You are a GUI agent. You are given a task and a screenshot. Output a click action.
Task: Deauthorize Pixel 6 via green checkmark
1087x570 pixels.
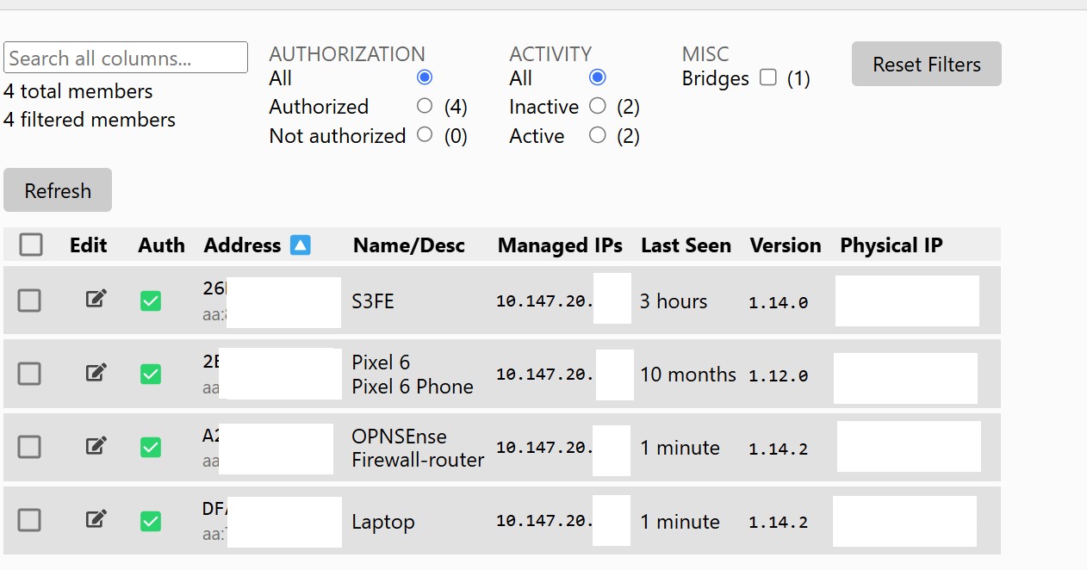[x=151, y=374]
